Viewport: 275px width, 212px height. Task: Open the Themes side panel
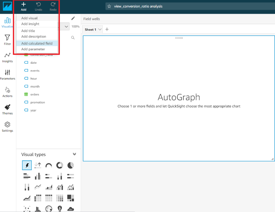(x=8, y=109)
